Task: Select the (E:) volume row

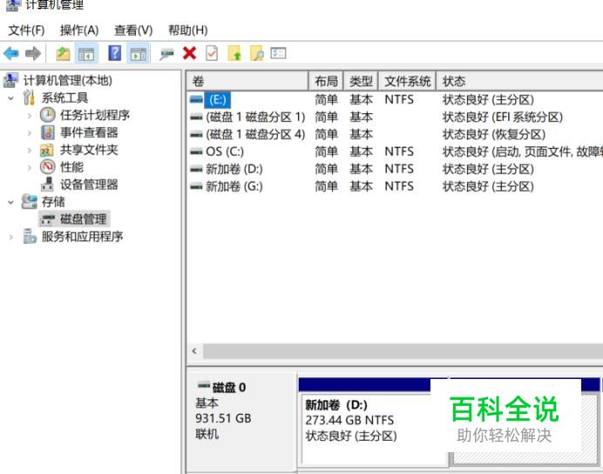Action: tap(395, 100)
